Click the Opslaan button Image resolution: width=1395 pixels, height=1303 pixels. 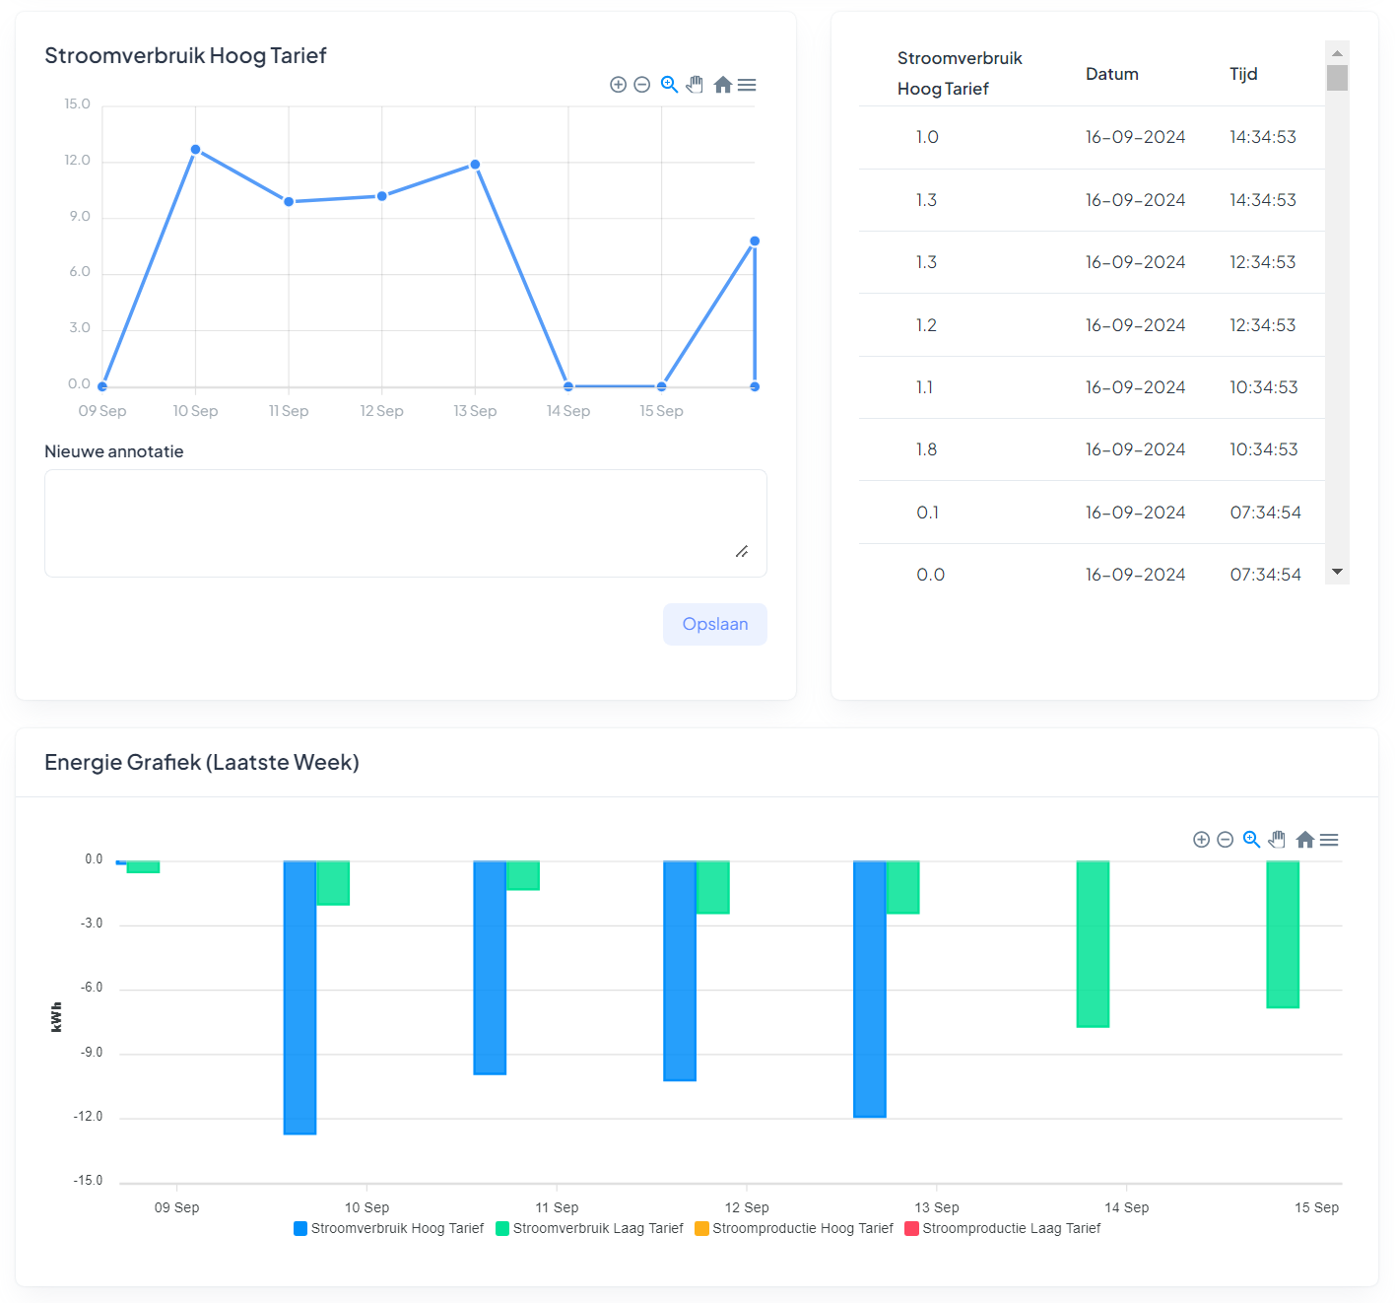click(715, 624)
